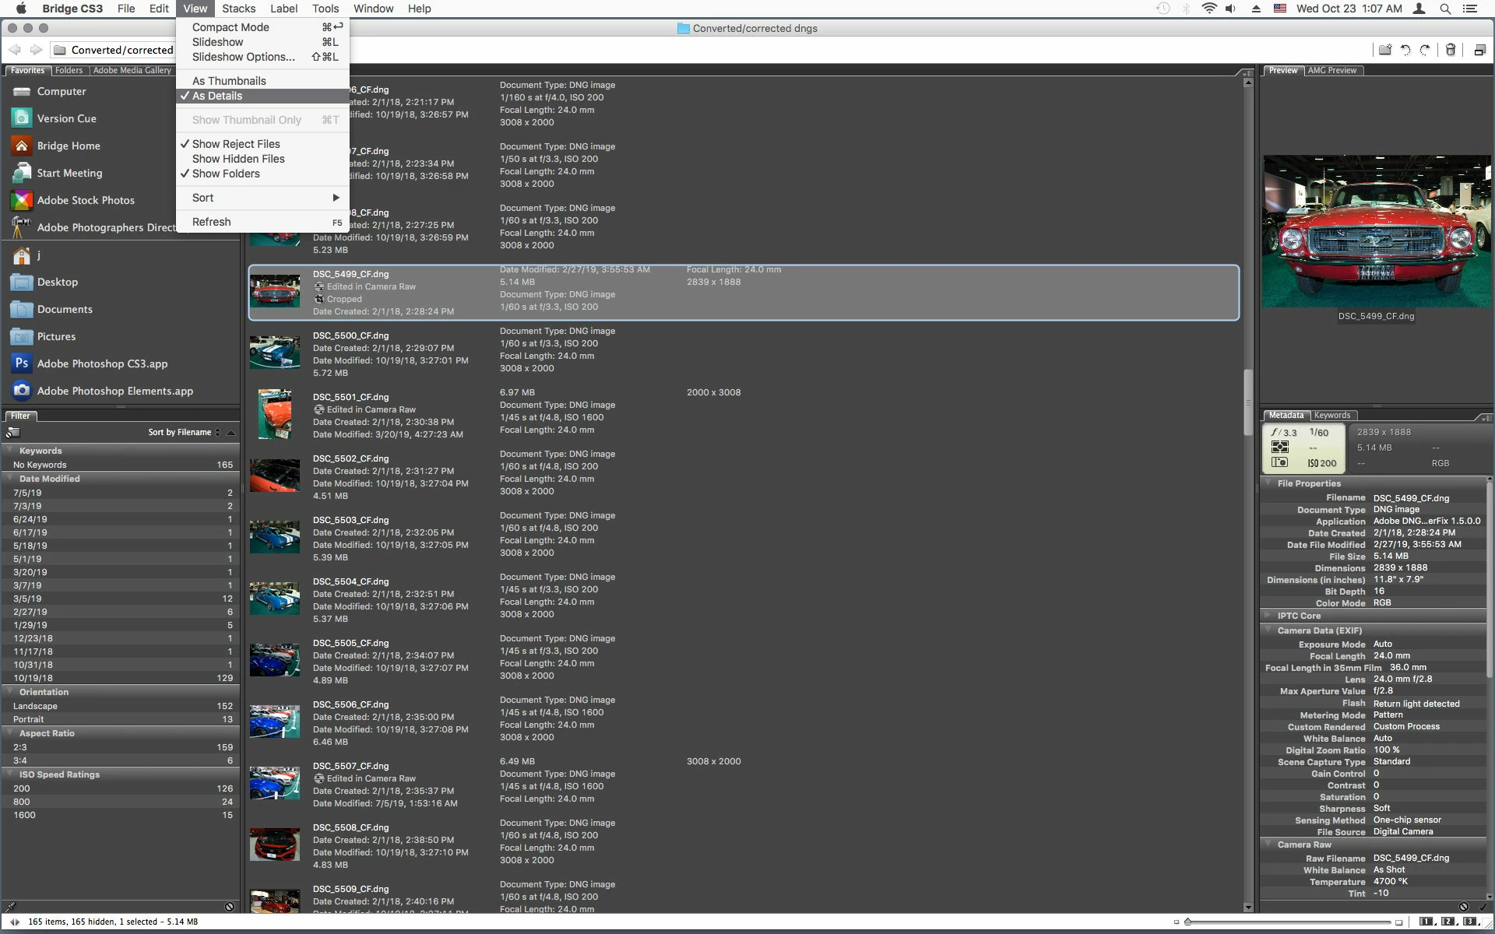Switch to the Keywords tab
Viewport: 1495px width, 934px height.
tap(1331, 415)
